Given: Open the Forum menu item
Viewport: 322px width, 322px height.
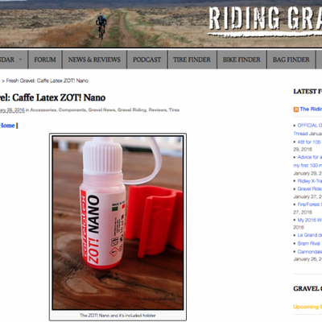Looking at the screenshot, I should click(45, 60).
